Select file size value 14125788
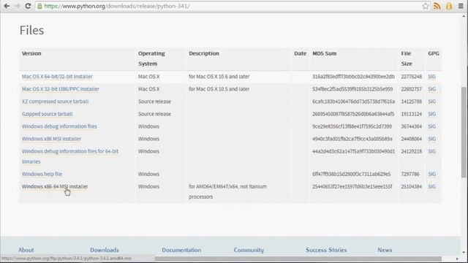 [x=411, y=102]
